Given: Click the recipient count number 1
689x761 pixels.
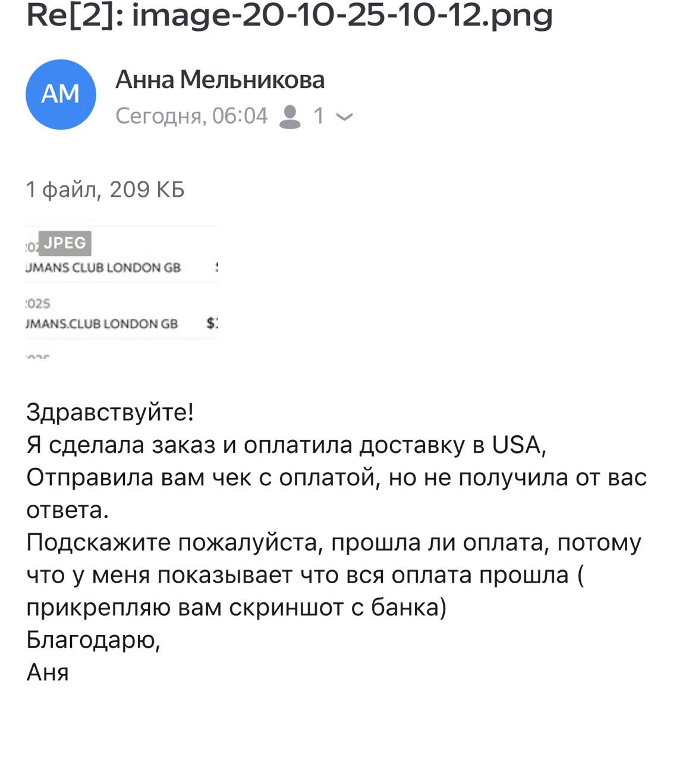Looking at the screenshot, I should point(319,116).
